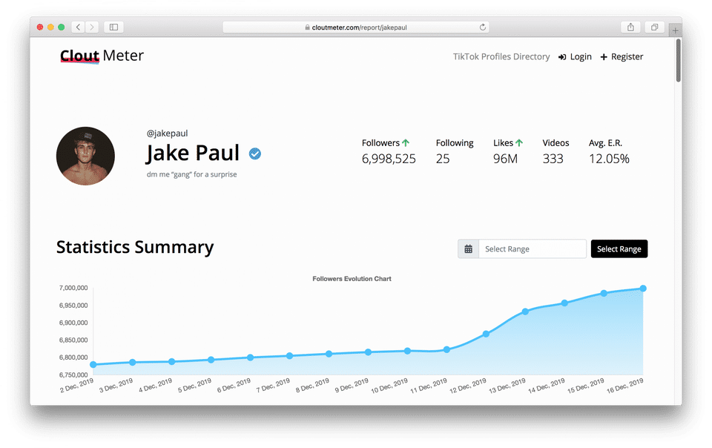Click the Statistics Summary heading
Screen dimensions: 712x448
coord(135,248)
